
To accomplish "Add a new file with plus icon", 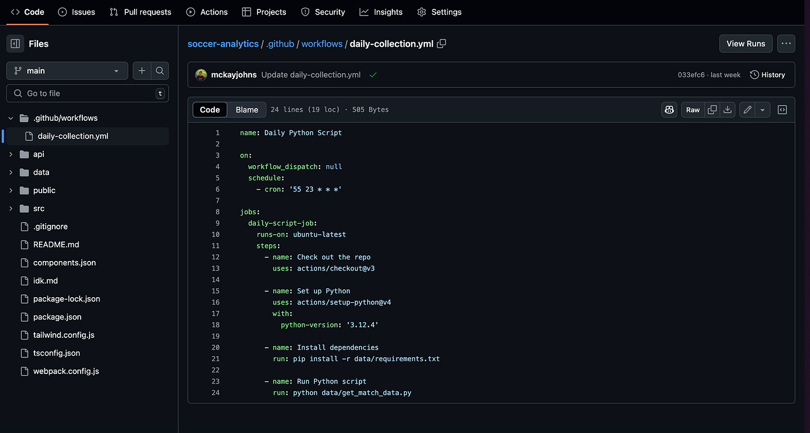I will coord(142,71).
